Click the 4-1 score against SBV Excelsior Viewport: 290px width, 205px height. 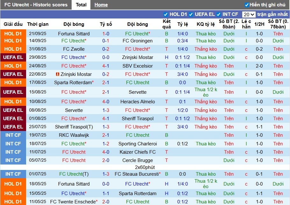106,66
